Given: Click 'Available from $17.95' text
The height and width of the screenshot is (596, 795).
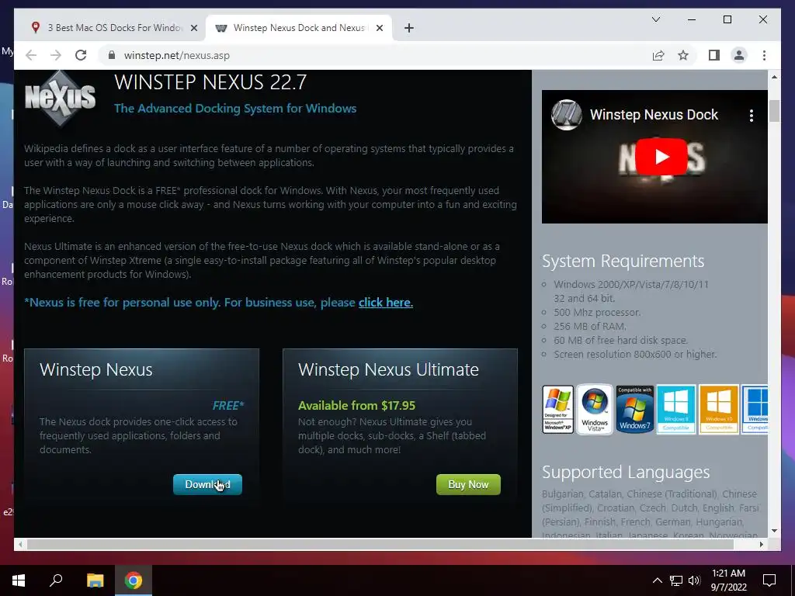Looking at the screenshot, I should point(356,405).
